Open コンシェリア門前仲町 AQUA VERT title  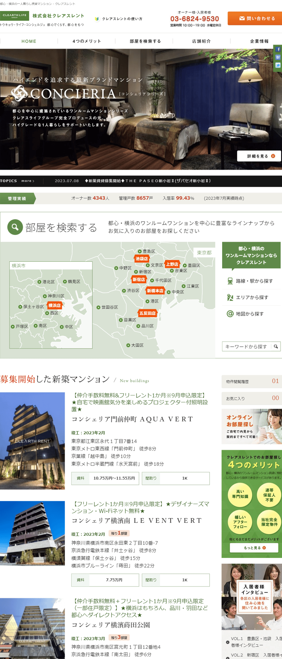[132, 419]
